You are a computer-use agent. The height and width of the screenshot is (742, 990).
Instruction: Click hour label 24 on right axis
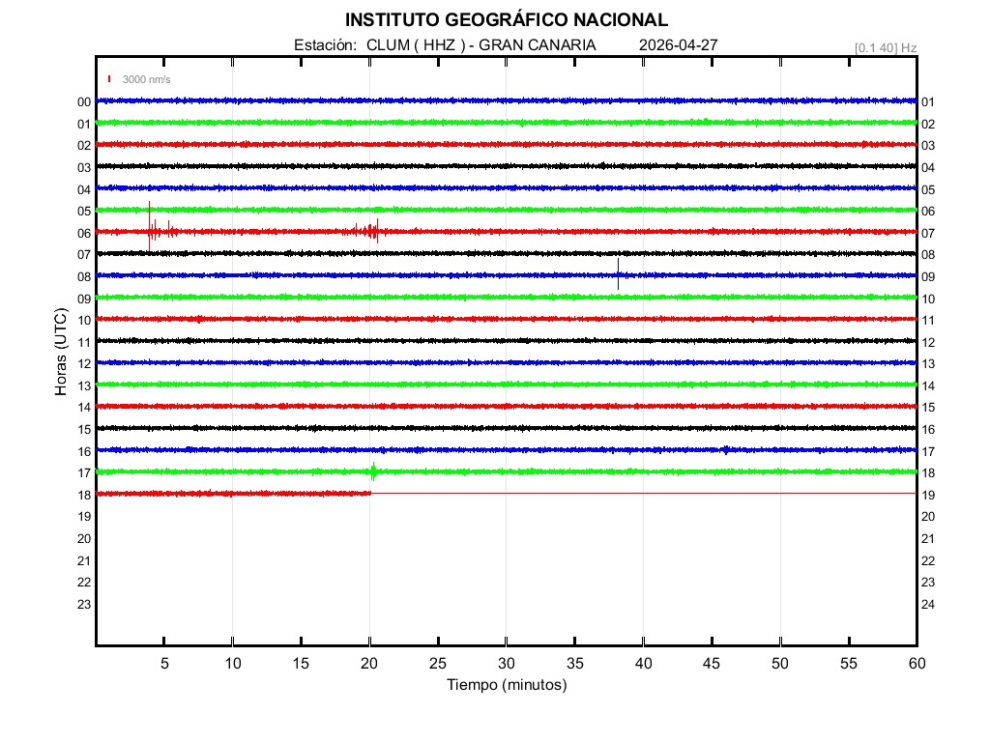(x=928, y=605)
